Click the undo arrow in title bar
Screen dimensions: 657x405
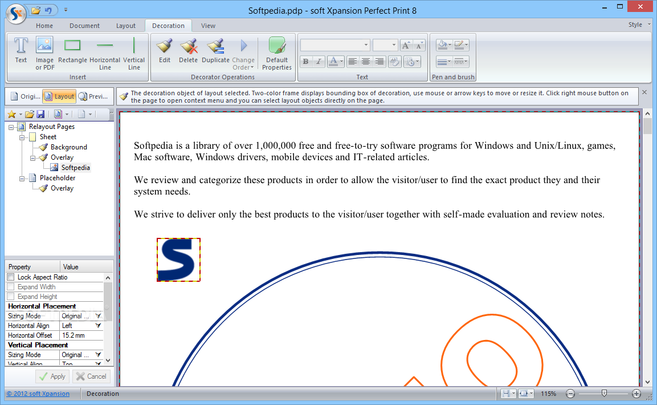[48, 10]
